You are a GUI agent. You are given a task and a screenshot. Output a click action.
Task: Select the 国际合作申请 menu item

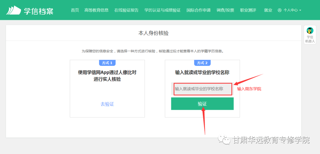click(x=199, y=10)
